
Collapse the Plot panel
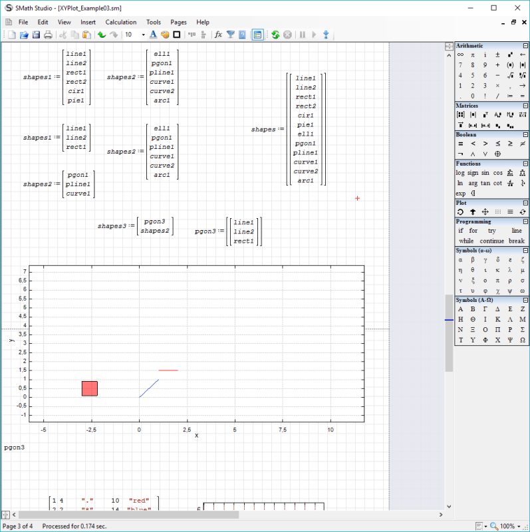click(525, 203)
